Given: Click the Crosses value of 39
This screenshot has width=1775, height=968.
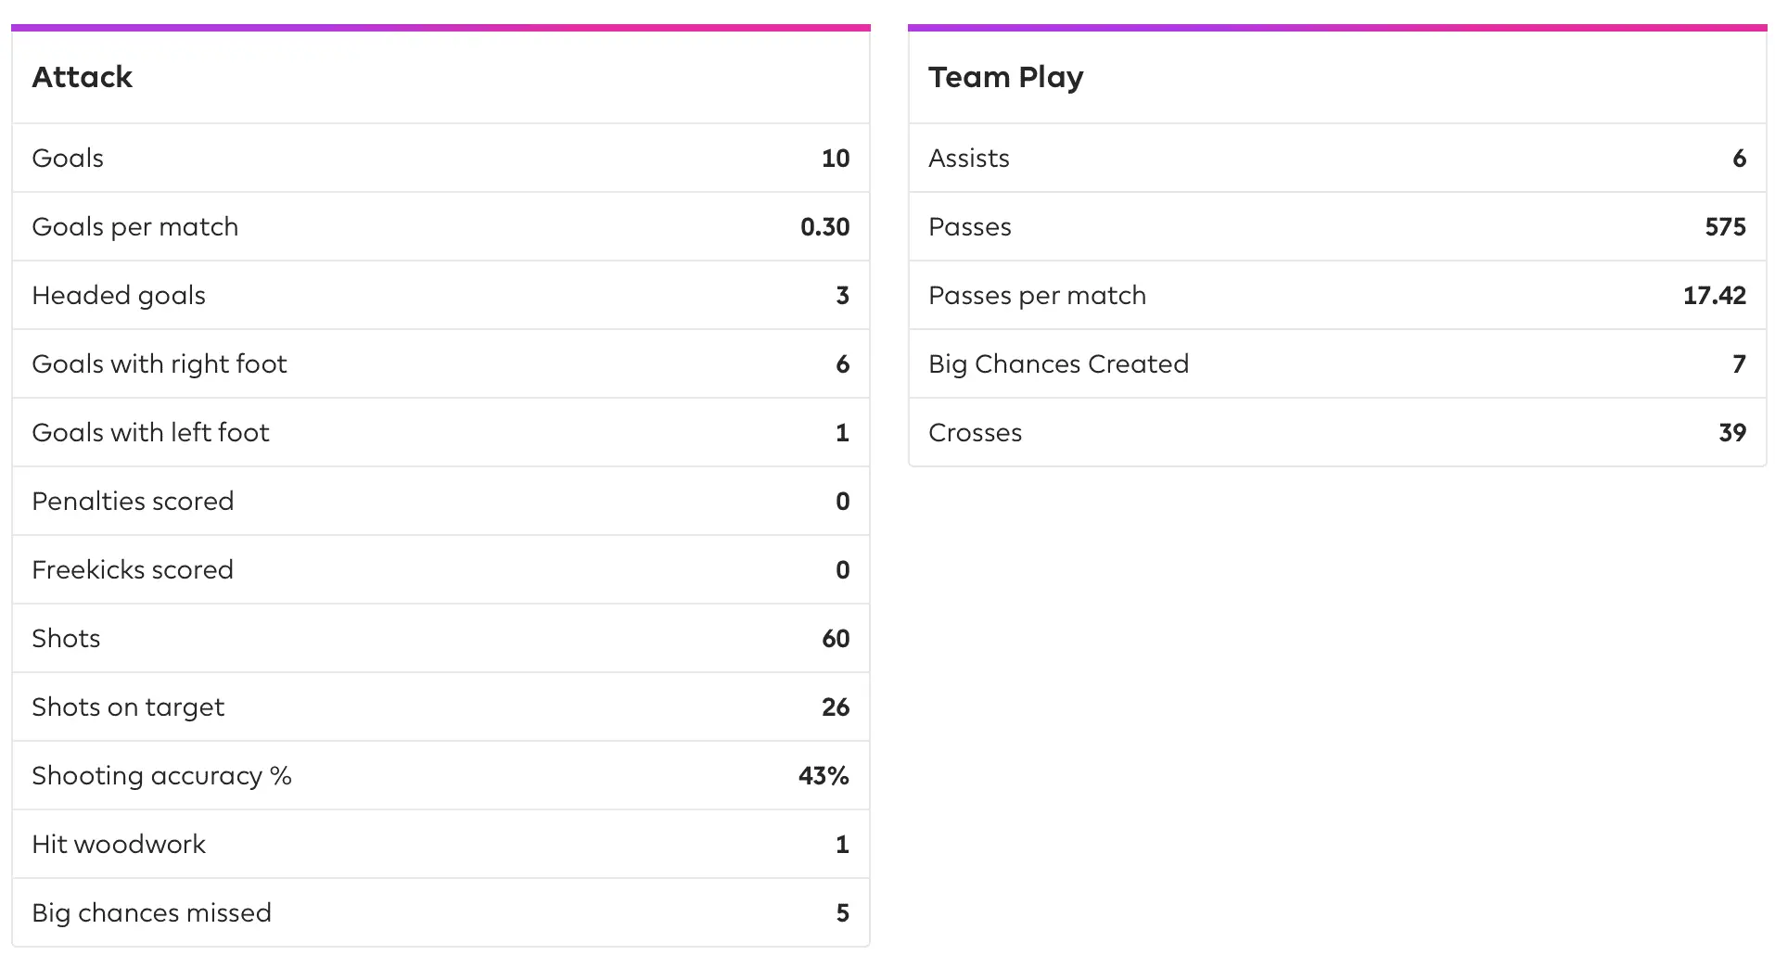Looking at the screenshot, I should 1731,433.
